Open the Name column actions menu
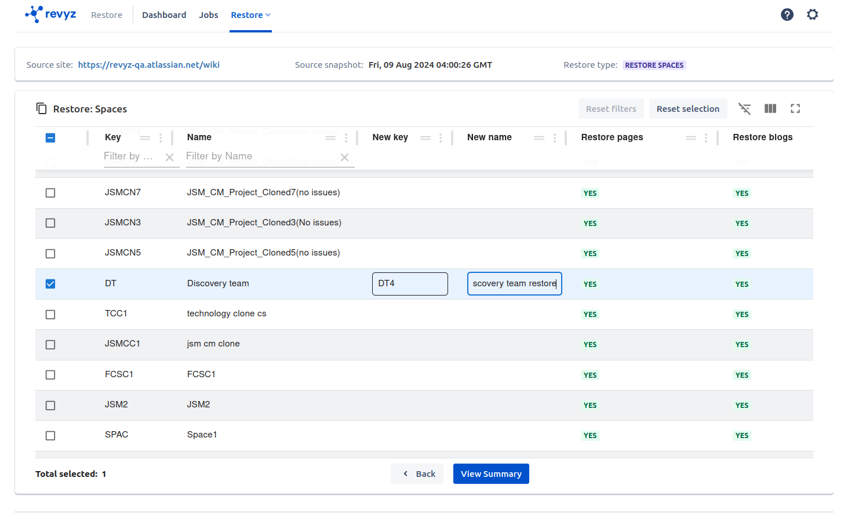844x525 pixels. coord(346,138)
